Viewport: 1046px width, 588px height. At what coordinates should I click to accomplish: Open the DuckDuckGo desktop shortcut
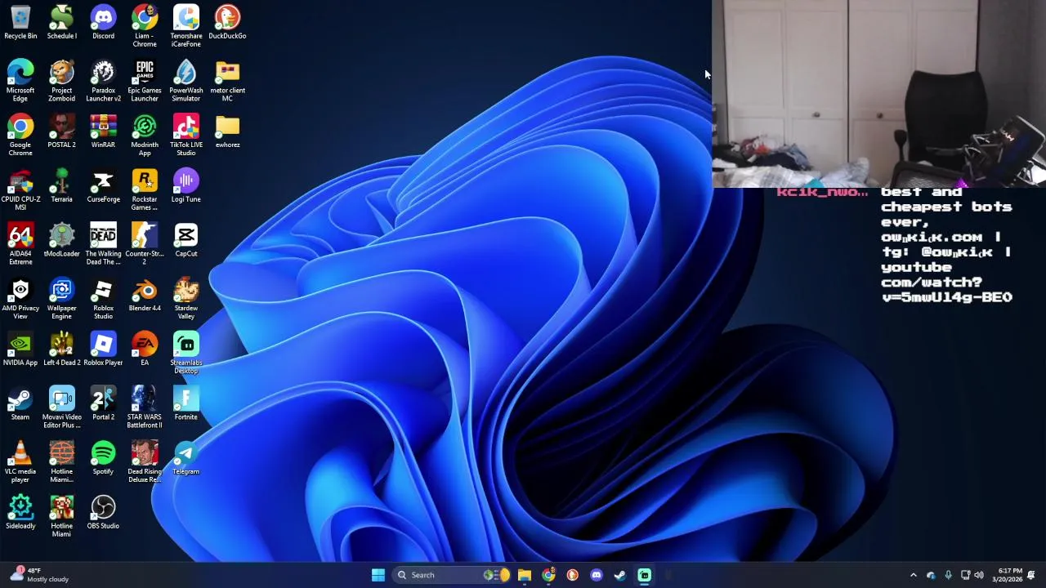point(227,22)
